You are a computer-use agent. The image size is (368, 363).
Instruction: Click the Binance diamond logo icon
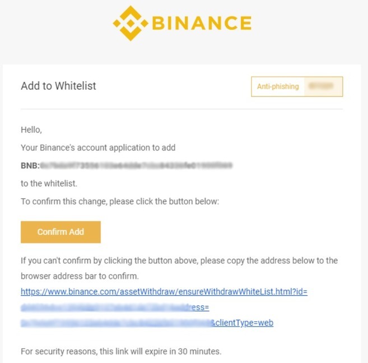pos(130,23)
